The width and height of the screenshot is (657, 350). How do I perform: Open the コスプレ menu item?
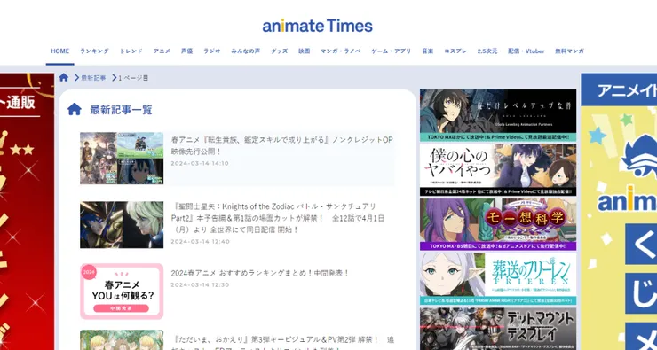(x=455, y=51)
